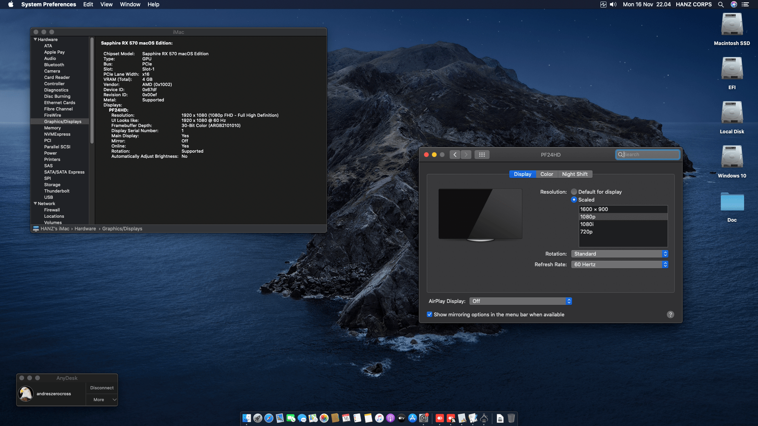758x426 pixels.
Task: Uncheck Show mirroring options checkbox
Action: point(430,315)
